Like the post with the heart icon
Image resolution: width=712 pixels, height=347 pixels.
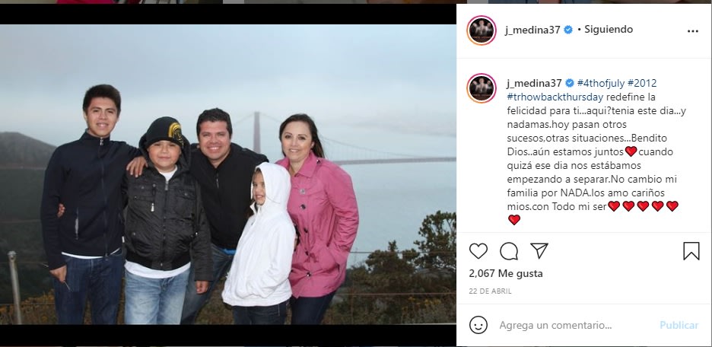pyautogui.click(x=478, y=250)
